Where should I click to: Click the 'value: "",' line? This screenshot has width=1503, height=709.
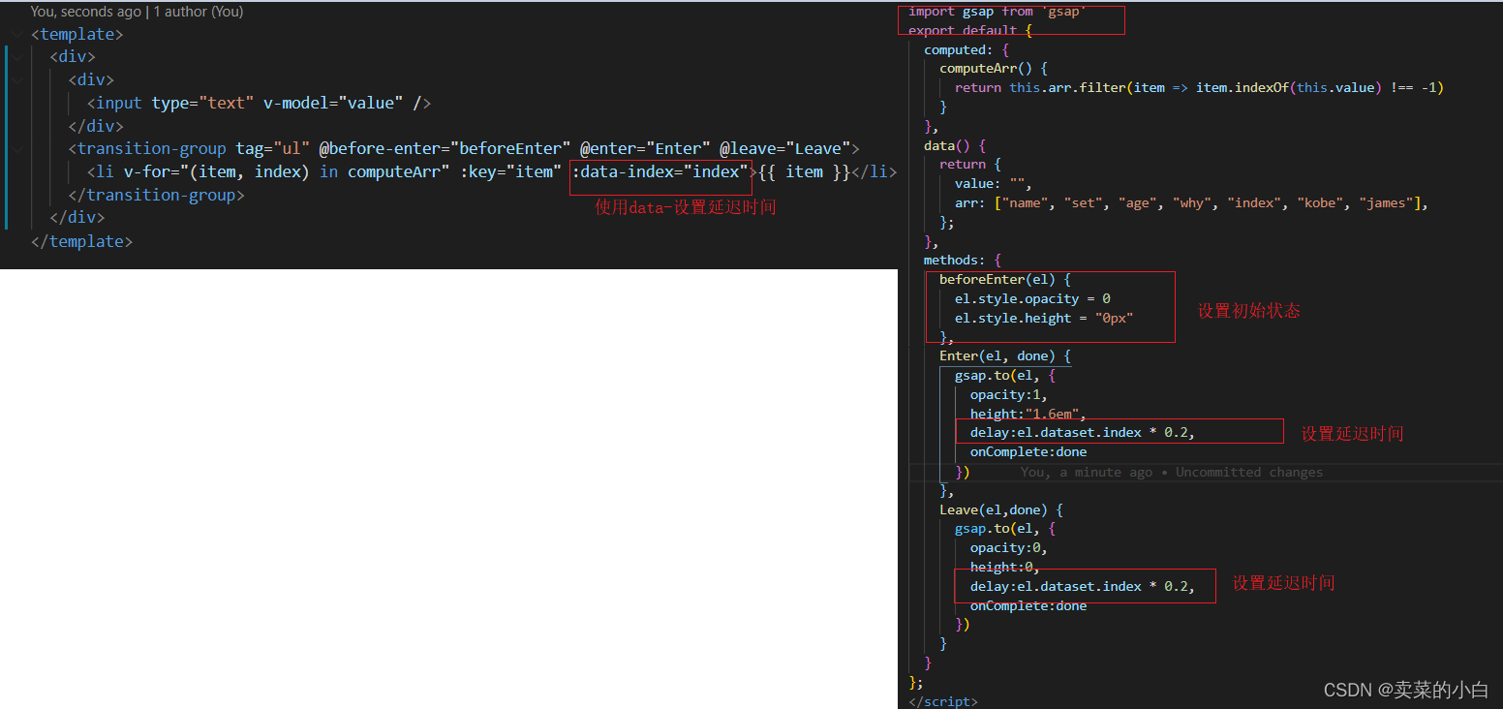tap(994, 184)
